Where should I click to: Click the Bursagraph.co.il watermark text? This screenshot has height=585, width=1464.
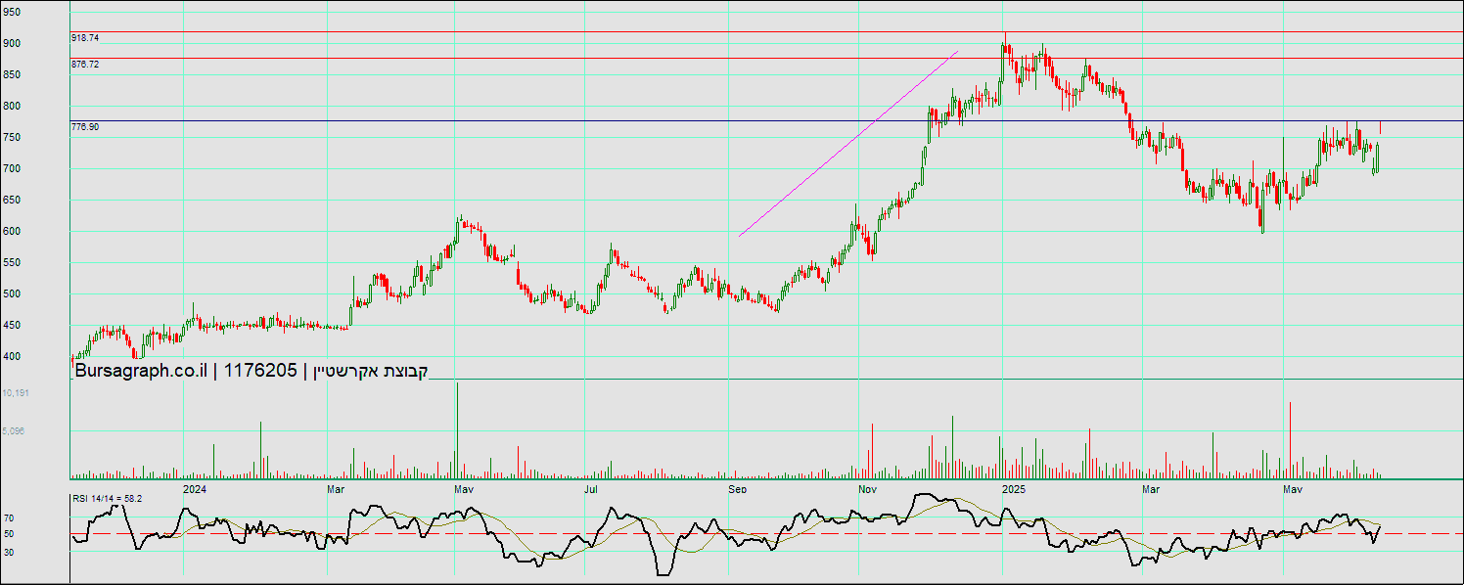click(140, 371)
